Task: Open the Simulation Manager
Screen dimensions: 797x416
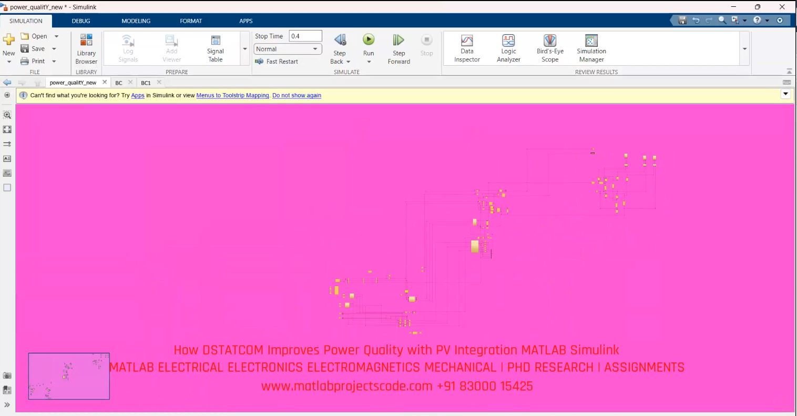Action: pos(591,49)
